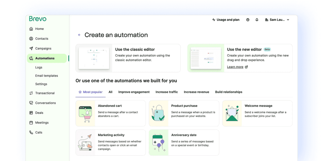Open Usage and plan

[x=226, y=20]
